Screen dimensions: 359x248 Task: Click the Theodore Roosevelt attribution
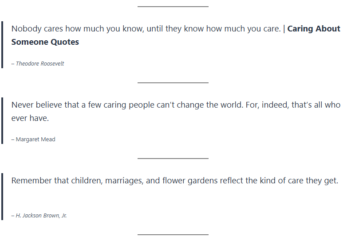[38, 64]
